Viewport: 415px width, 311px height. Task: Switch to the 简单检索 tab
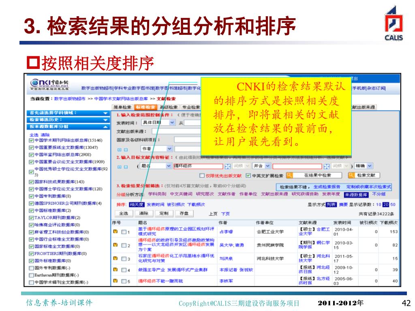pyautogui.click(x=122, y=107)
